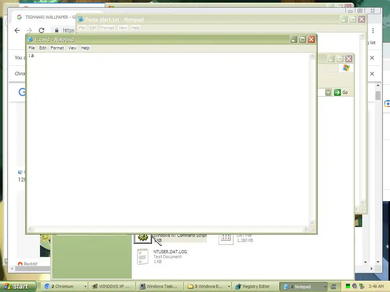
Task: Open Help menu in Pasta Alert.txt Notepad
Action: pyautogui.click(x=135, y=28)
